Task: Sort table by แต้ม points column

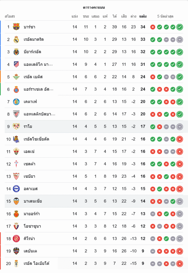Action: (143, 16)
